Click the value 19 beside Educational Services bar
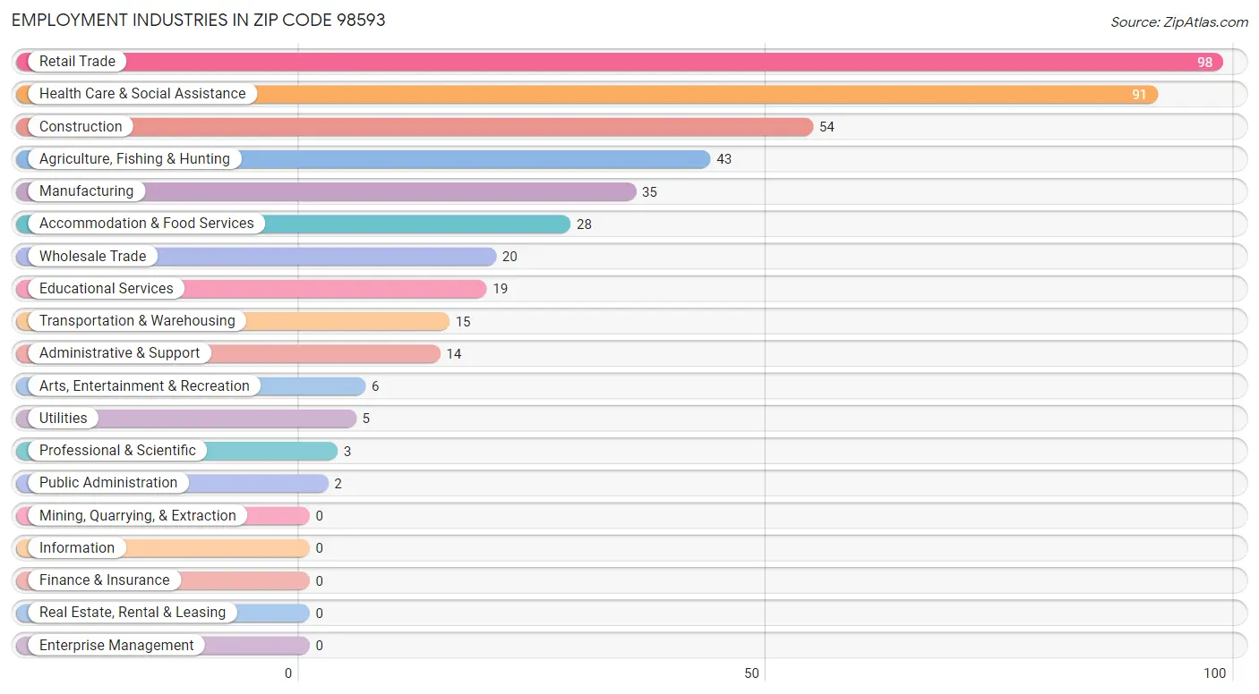 [500, 289]
